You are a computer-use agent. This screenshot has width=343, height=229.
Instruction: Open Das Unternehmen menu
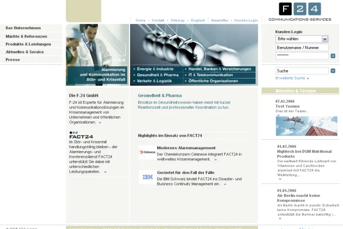point(23,28)
